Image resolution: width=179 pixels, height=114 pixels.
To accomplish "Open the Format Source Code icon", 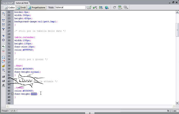I will 3,85.
